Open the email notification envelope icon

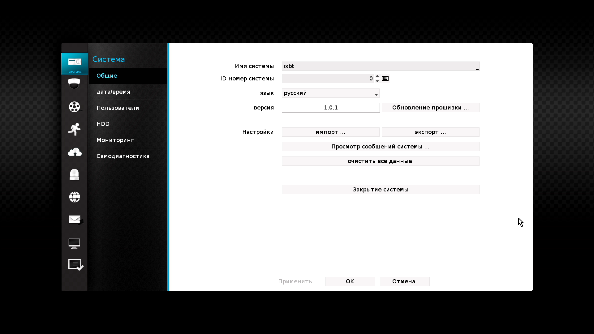(75, 220)
